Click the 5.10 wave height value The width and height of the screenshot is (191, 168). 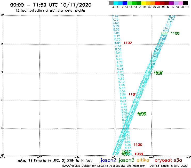[121, 82]
